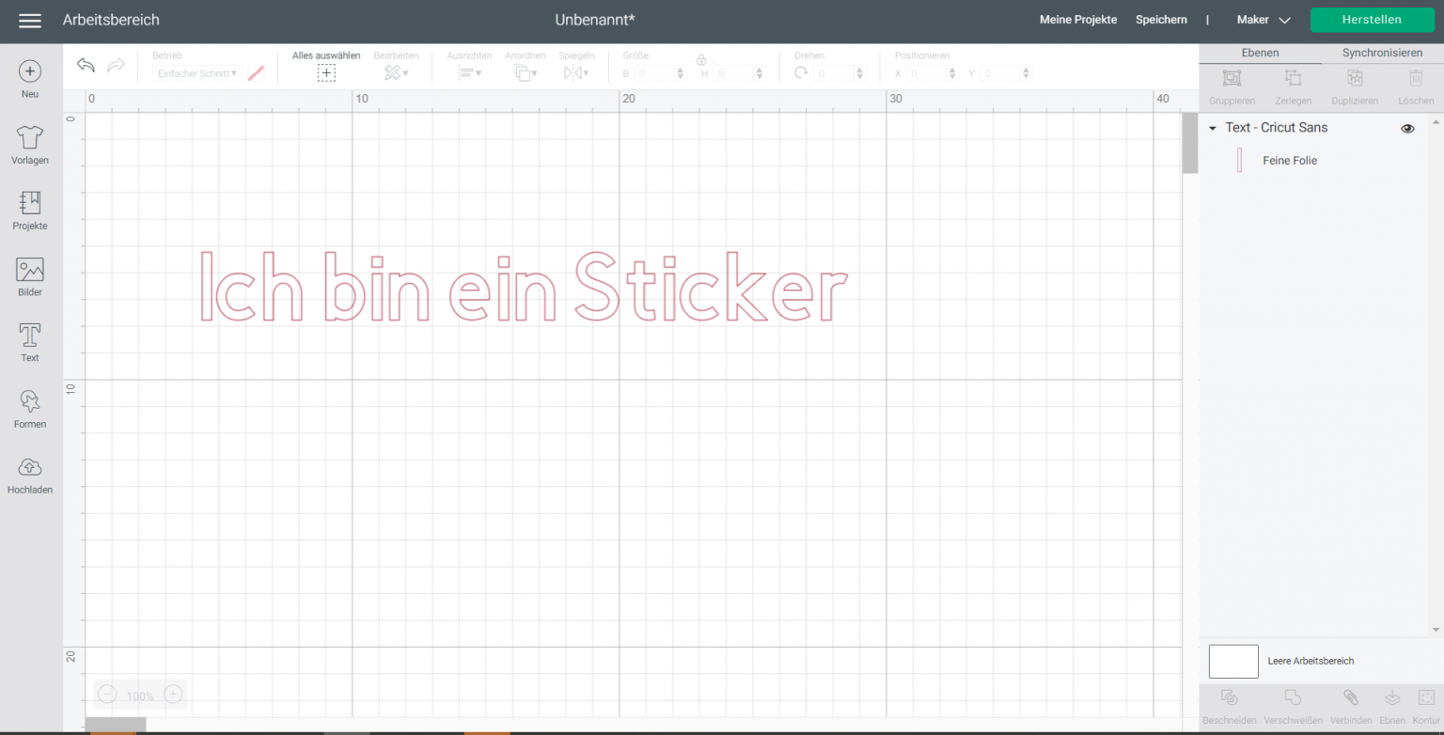Click the Beschneiden slice icon
Viewport: 1444px width, 735px height.
(1229, 699)
